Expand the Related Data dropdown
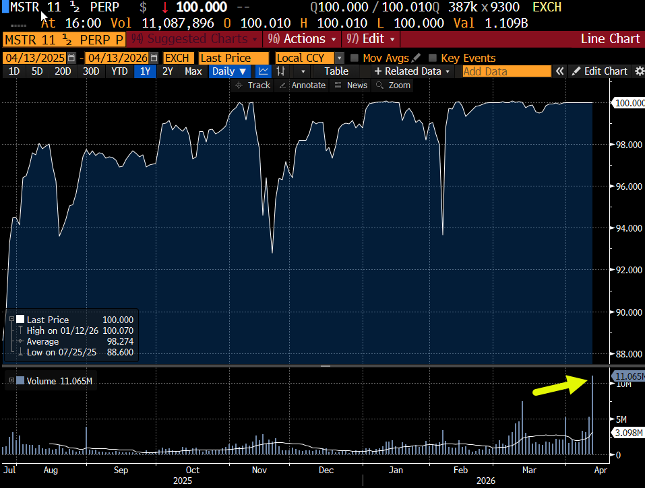This screenshot has height=488, width=645. 412,71
